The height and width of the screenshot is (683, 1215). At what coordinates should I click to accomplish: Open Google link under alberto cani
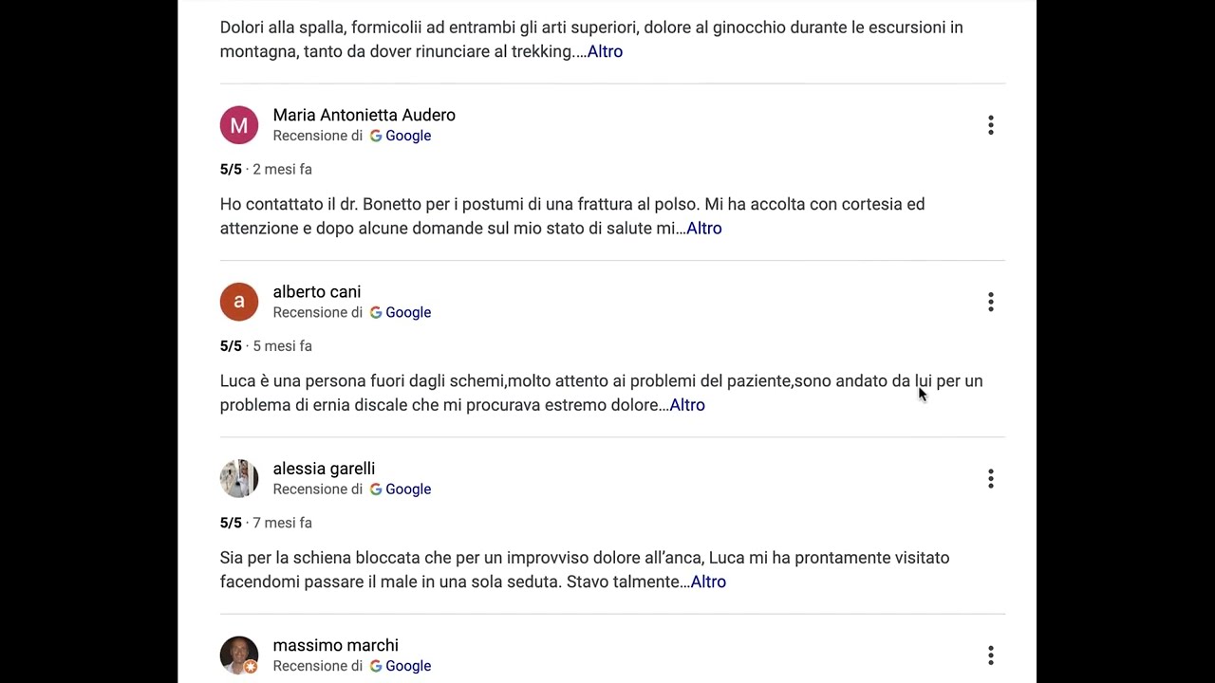(407, 312)
